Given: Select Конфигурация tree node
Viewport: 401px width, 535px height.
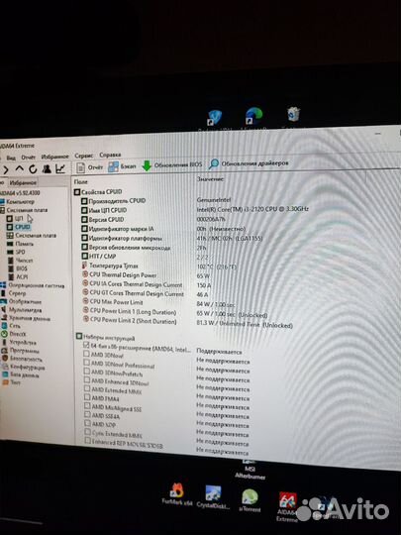Looking at the screenshot, I should [23, 368].
